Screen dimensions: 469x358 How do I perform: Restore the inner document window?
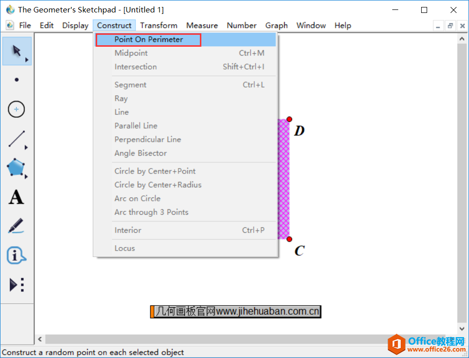point(450,26)
